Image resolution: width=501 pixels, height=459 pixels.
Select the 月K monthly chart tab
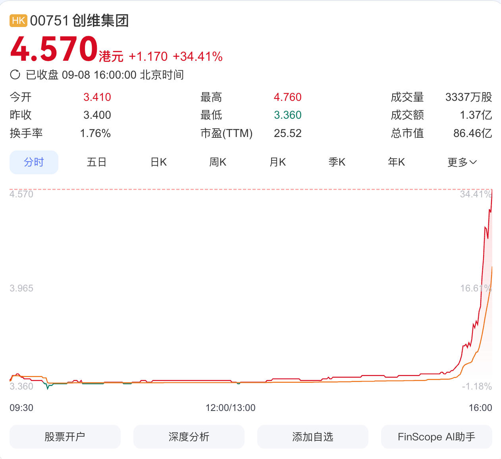(277, 162)
